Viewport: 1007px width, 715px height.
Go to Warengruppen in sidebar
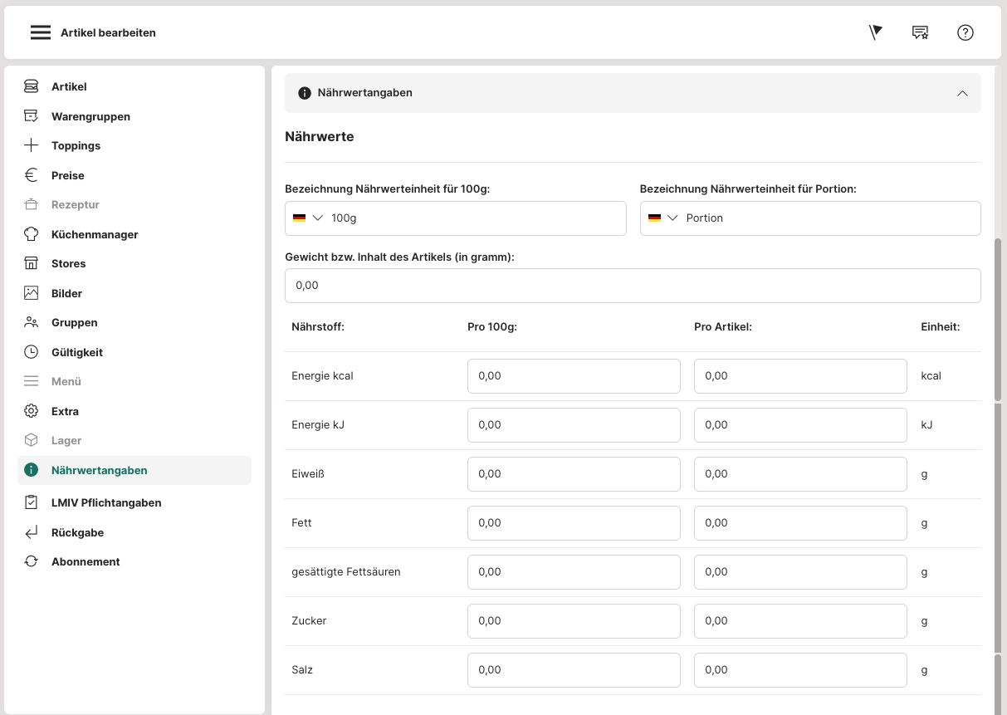coord(90,116)
